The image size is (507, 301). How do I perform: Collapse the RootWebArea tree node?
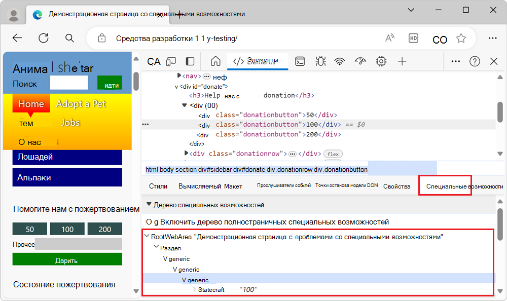point(147,236)
